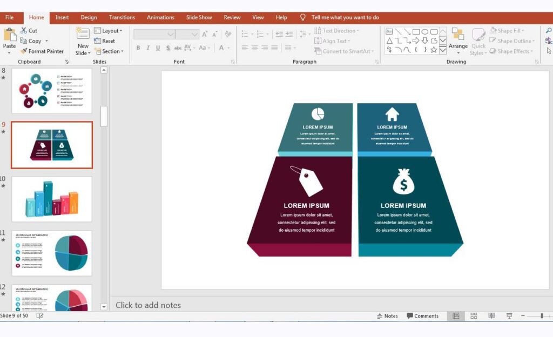Select the star shape in gallery

tap(434, 50)
